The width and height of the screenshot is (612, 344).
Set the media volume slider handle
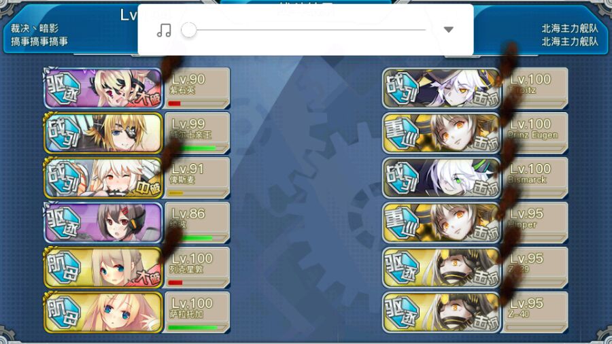189,30
